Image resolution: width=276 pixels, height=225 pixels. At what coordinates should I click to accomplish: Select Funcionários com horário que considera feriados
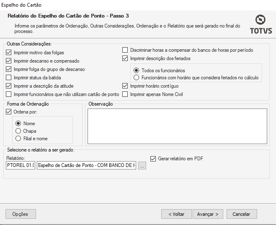(136, 78)
